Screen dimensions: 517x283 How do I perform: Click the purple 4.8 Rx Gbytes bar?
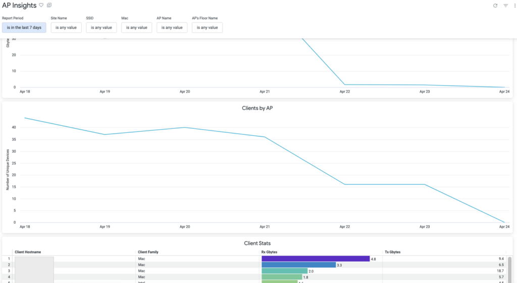click(316, 259)
